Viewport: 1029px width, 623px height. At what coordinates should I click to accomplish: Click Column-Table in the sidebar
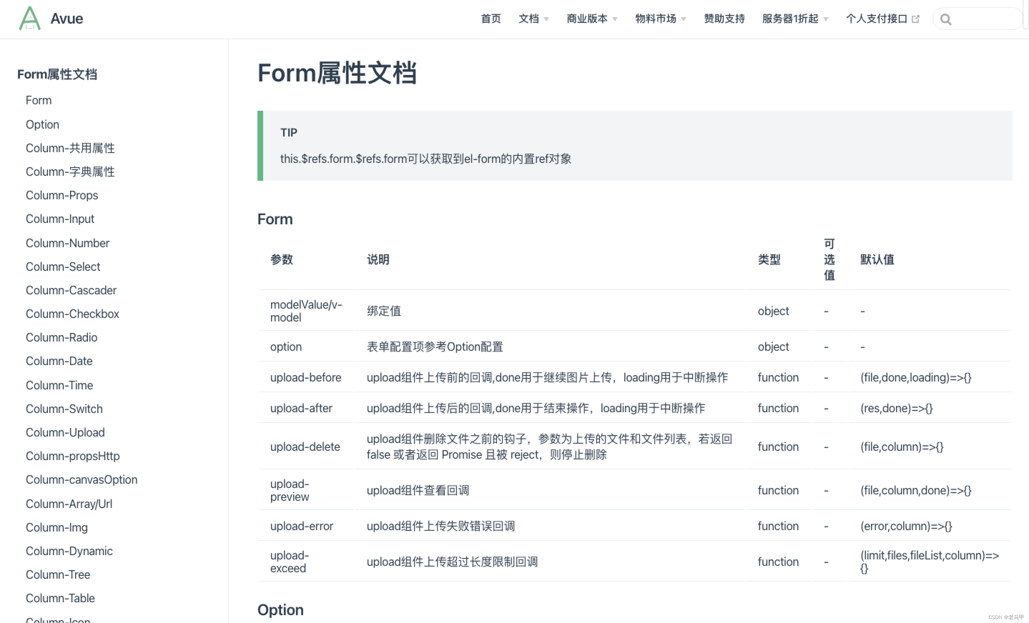60,598
